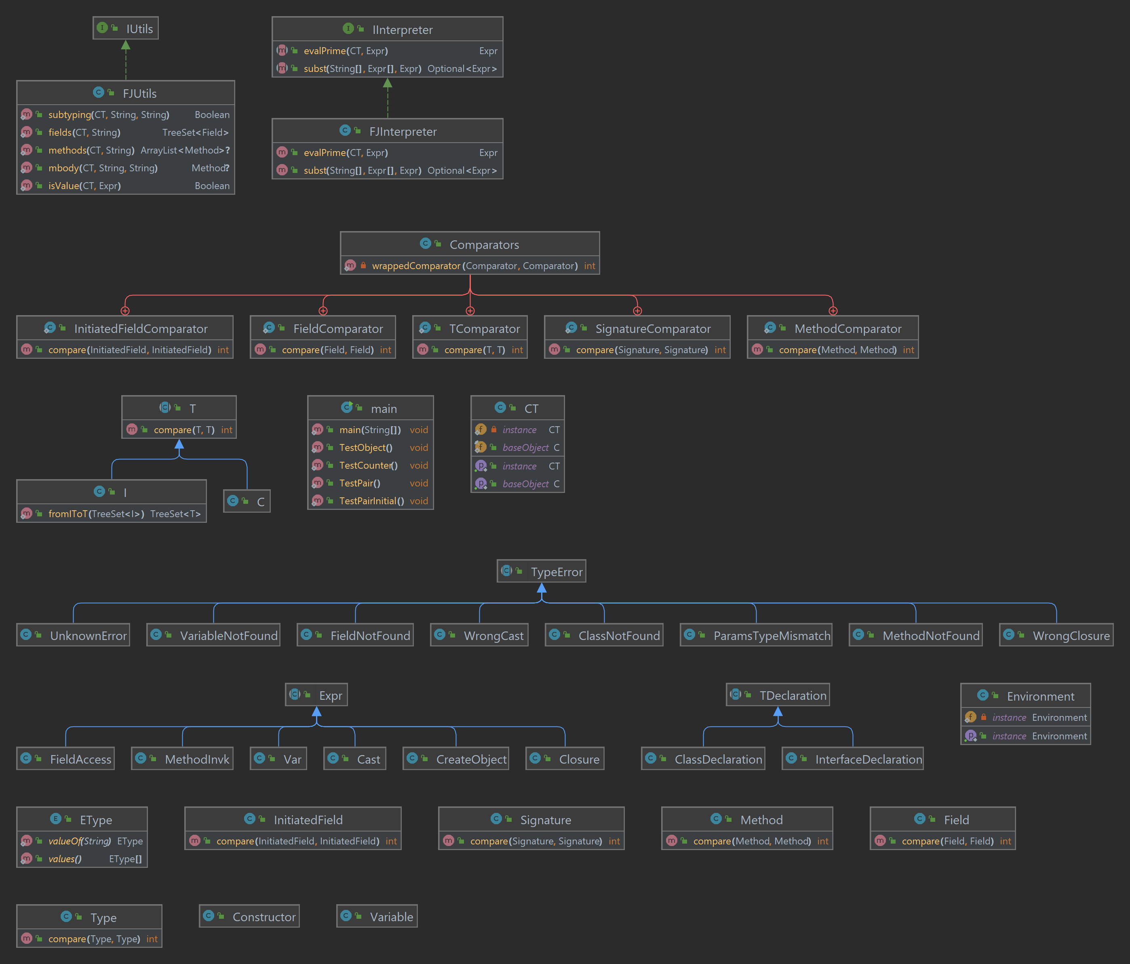Image resolution: width=1130 pixels, height=964 pixels.
Task: Click the field icon of CT private instance
Action: click(481, 429)
